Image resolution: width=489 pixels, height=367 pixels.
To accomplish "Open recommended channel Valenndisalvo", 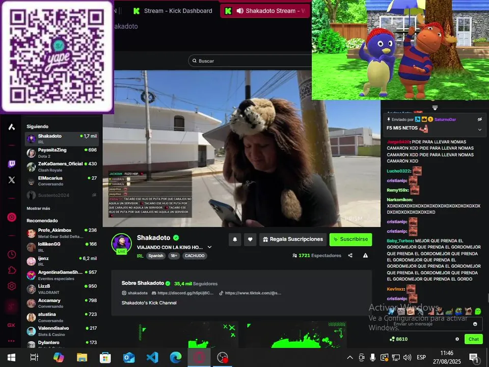I will (x=62, y=331).
